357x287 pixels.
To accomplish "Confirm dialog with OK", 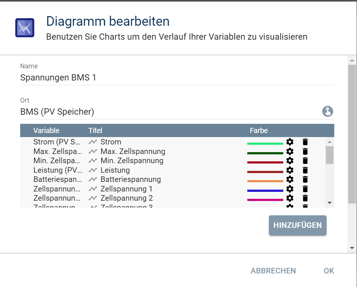I will click(x=329, y=270).
